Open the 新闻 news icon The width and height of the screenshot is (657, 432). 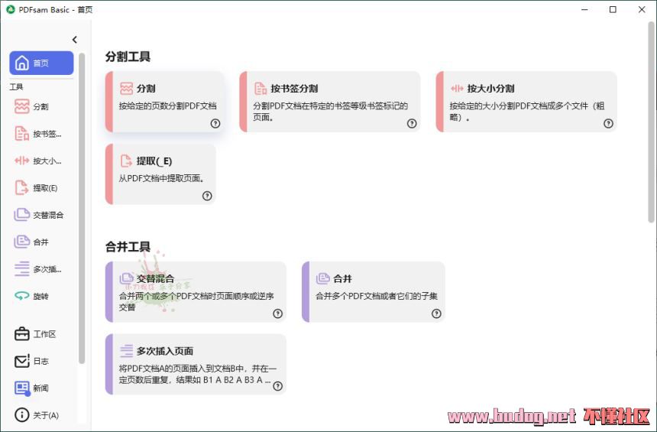tap(22, 388)
